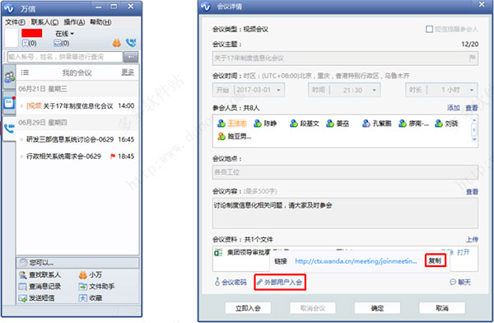
Task: Click the user avatar in 万信 window
Action: (x=12, y=38)
